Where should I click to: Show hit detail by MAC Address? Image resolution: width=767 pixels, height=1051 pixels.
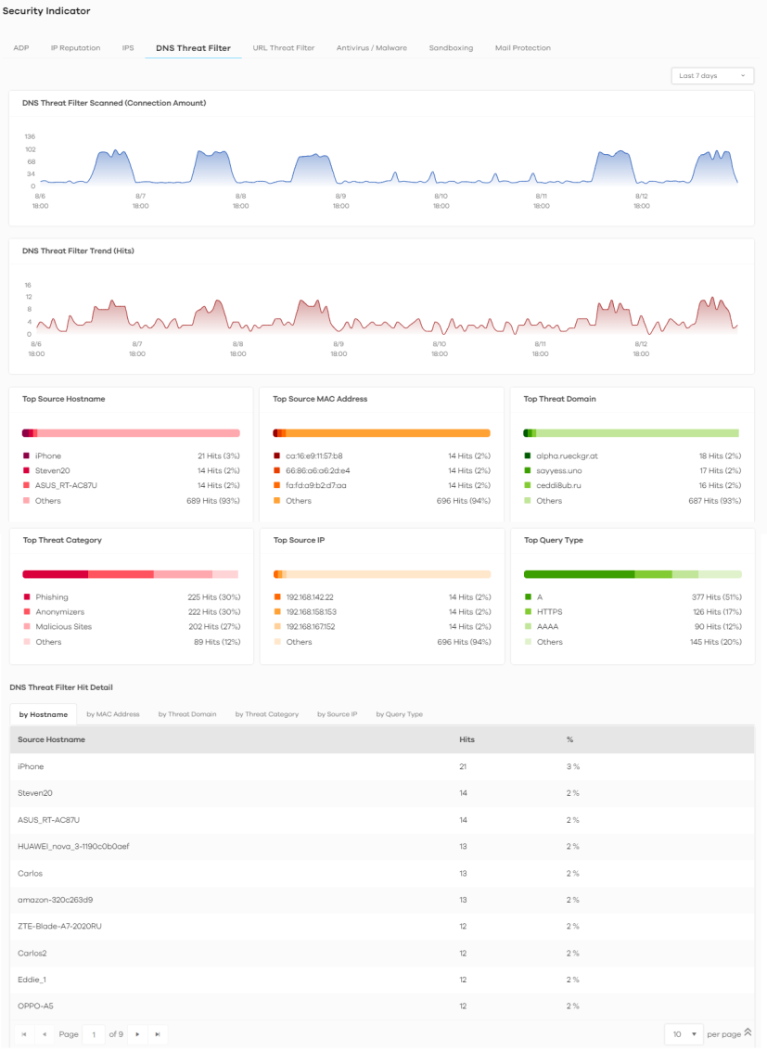point(112,714)
